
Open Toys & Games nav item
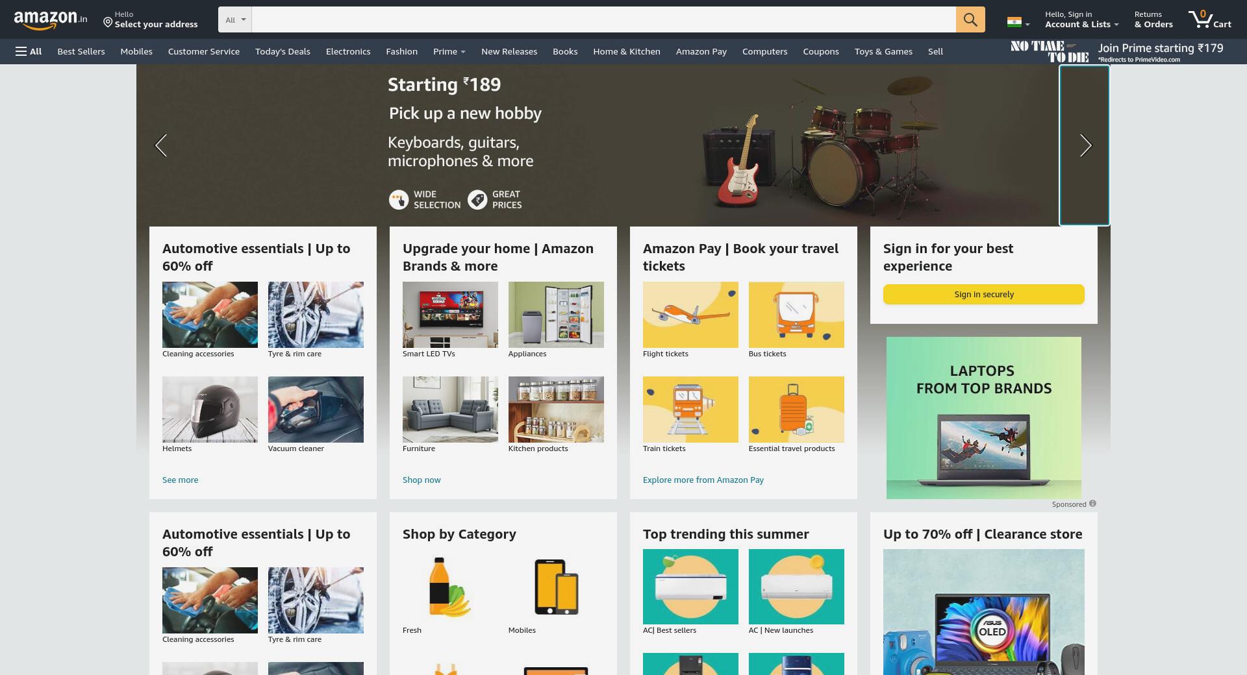tap(883, 51)
